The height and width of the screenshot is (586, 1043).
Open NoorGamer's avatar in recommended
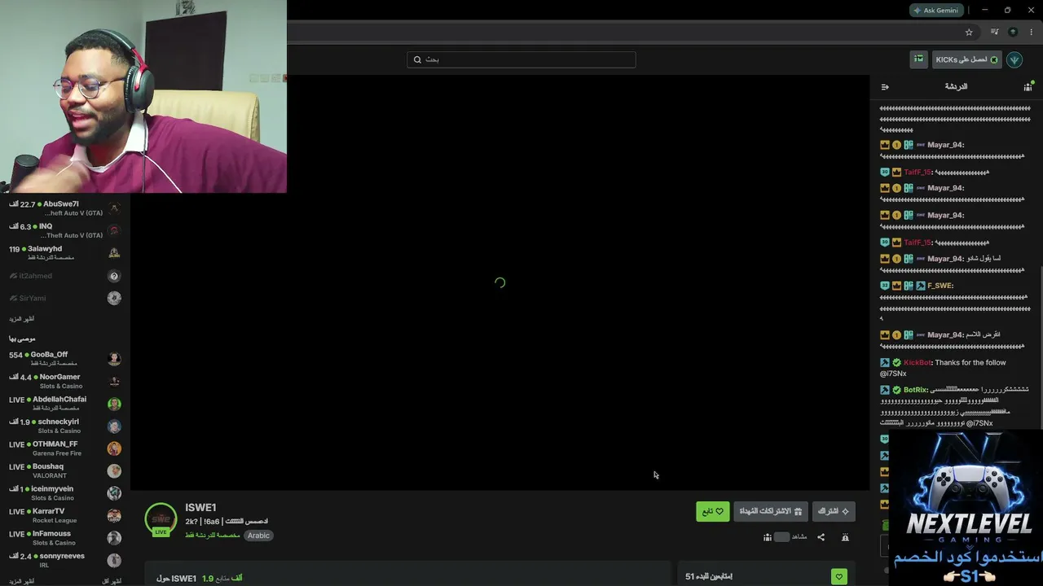(x=114, y=381)
